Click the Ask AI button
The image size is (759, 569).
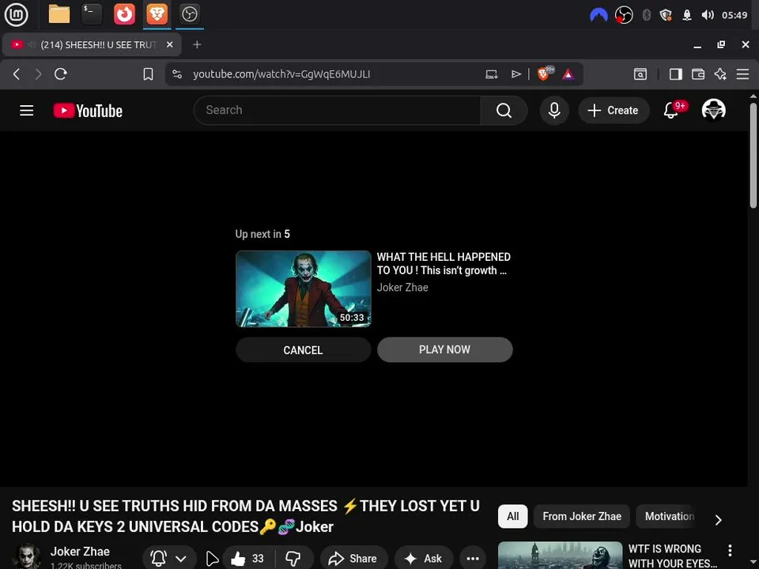tap(424, 559)
